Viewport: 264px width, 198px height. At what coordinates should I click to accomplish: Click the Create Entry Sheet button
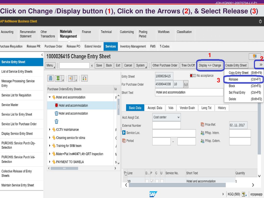(236, 65)
